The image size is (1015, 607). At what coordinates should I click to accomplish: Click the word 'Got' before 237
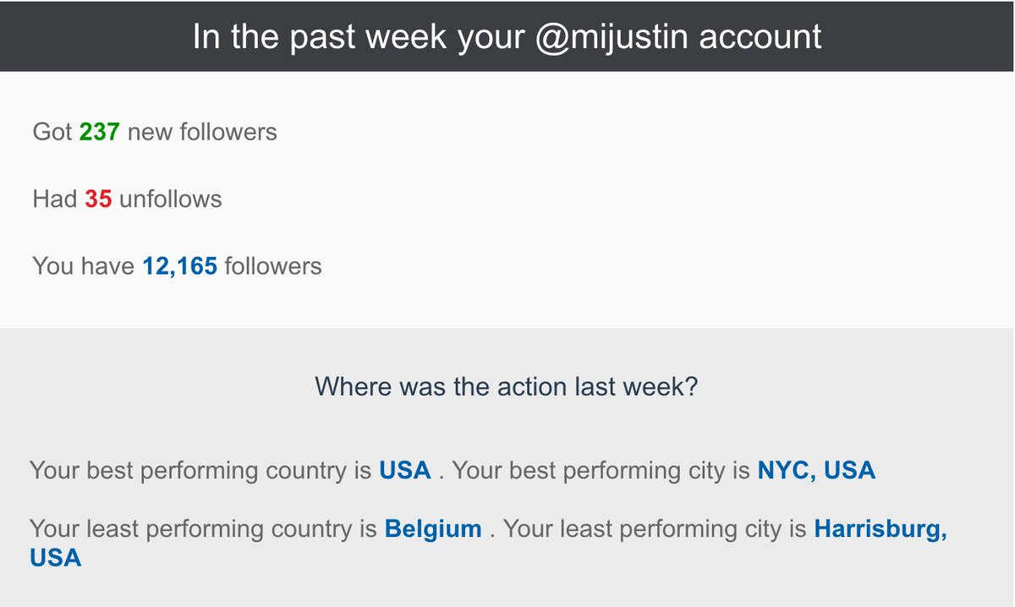click(x=52, y=132)
